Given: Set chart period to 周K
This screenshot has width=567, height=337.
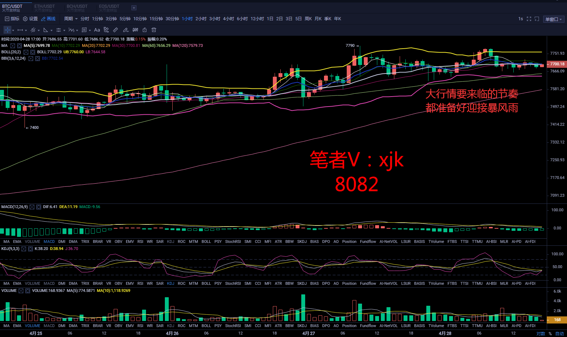Looking at the screenshot, I should (308, 19).
